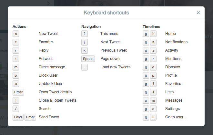Click the Timelines section heading
The width and height of the screenshot is (213, 135).
(x=151, y=27)
